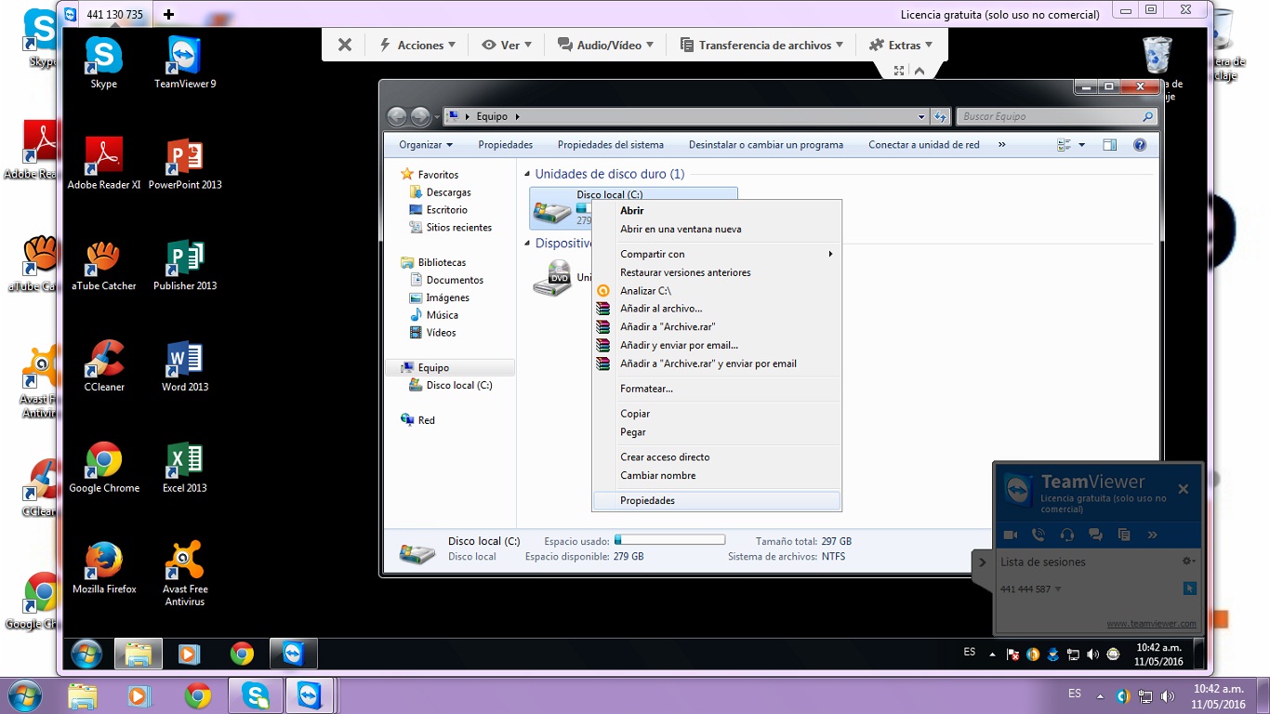The image size is (1270, 714).
Task: Toggle full screen icon under Extras
Action: tap(899, 71)
